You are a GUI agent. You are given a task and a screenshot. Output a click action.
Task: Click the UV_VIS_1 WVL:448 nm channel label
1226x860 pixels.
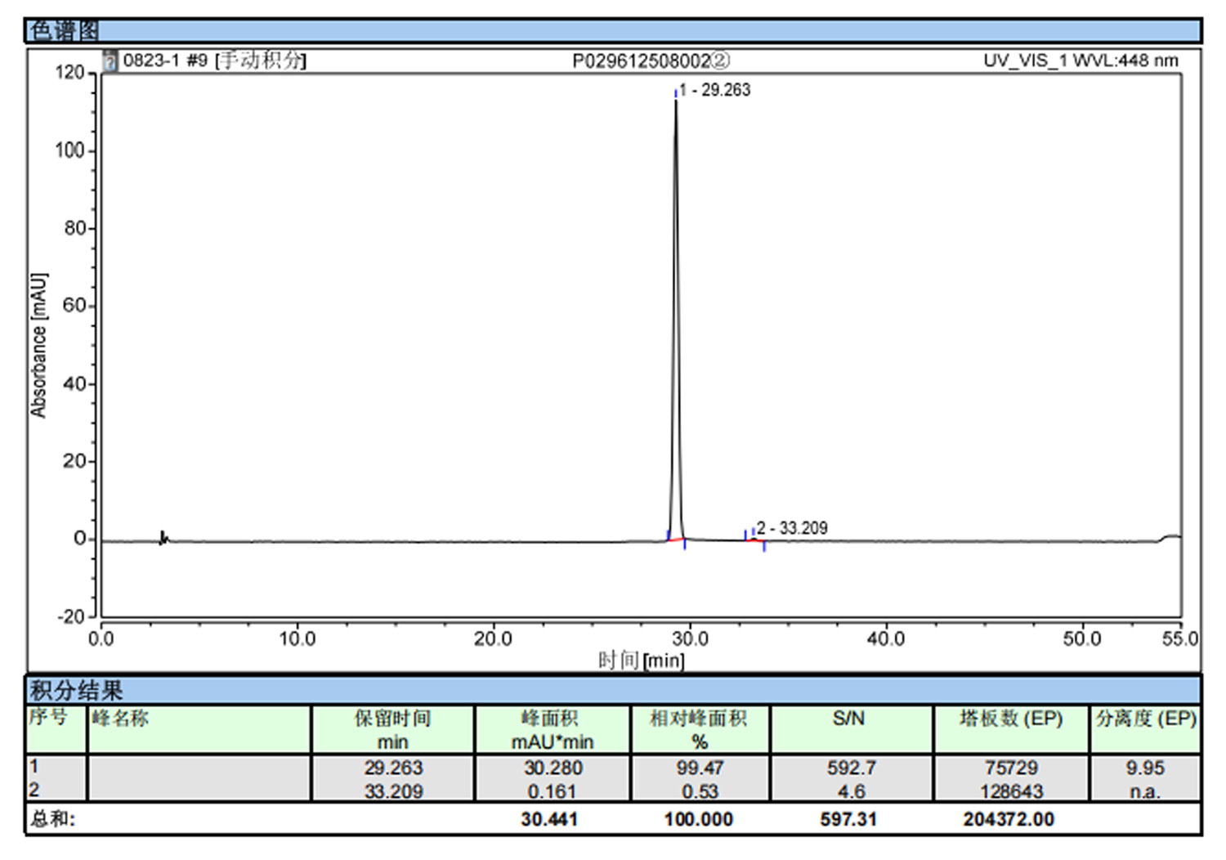[1081, 60]
